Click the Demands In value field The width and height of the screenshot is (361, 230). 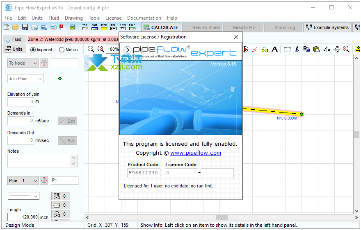click(21, 121)
